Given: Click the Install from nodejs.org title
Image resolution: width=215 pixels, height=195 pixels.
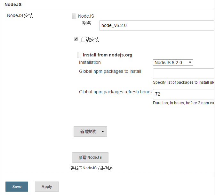Looking at the screenshot, I should coord(107,55).
